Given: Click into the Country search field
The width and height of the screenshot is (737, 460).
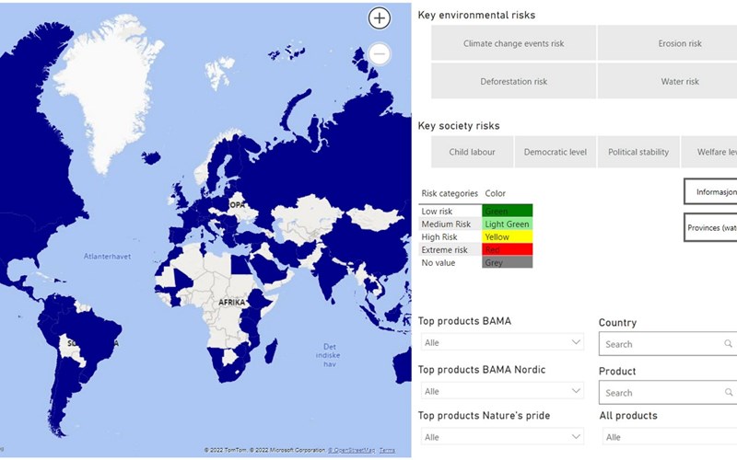Looking at the screenshot, I should pos(659,344).
